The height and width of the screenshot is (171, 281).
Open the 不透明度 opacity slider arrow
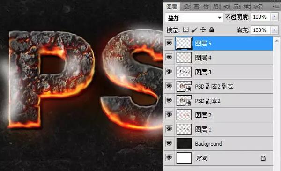[274, 17]
